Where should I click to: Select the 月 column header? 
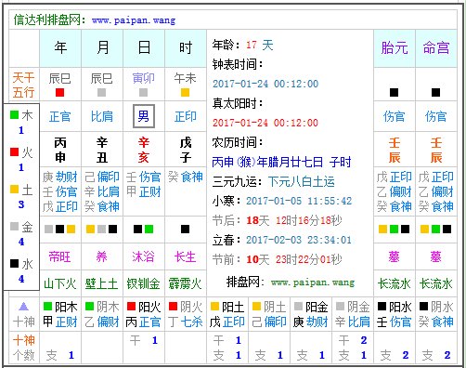(102, 48)
